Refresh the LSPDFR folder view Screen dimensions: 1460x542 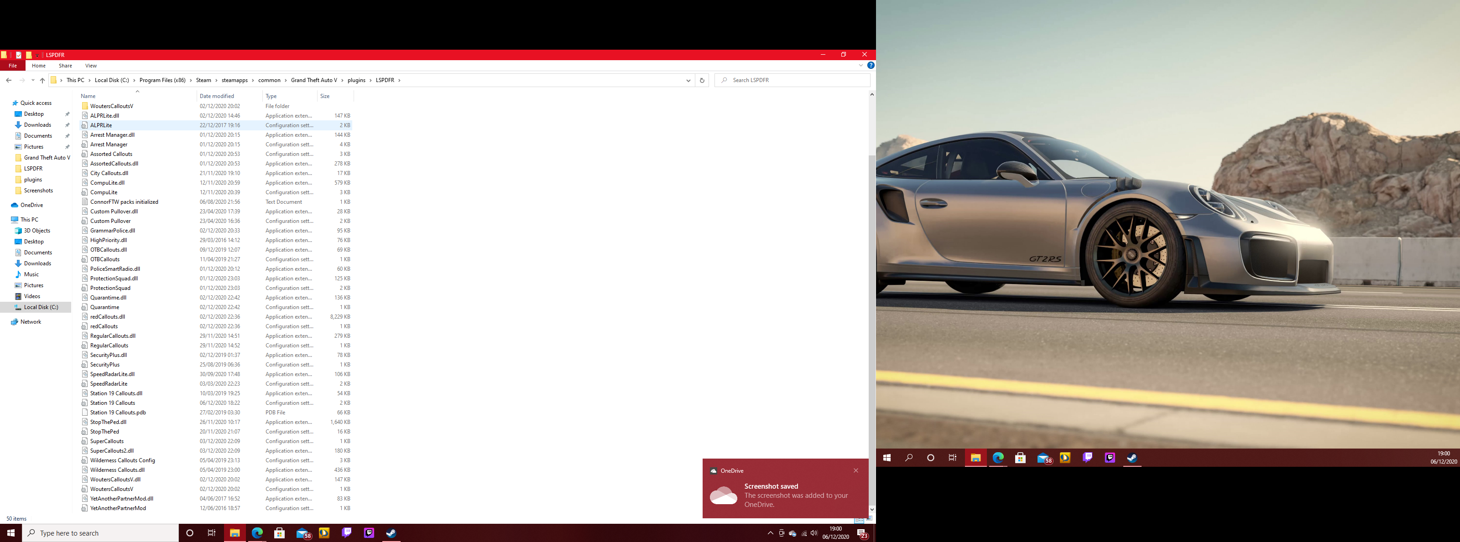click(702, 80)
